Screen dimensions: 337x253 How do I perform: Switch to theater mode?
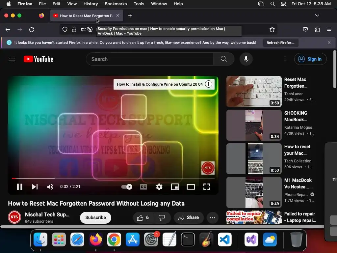click(x=191, y=187)
